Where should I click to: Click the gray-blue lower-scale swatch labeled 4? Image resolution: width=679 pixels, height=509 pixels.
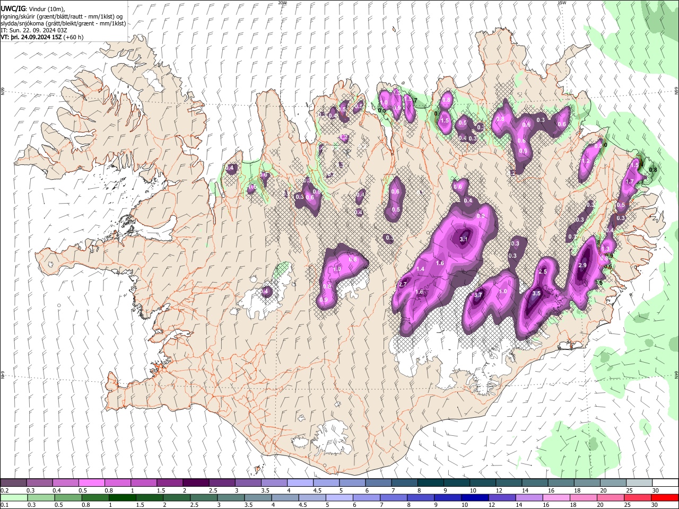point(284,497)
